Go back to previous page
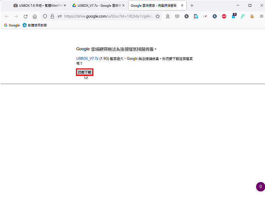This screenshot has height=198, width=265. click(x=7, y=16)
